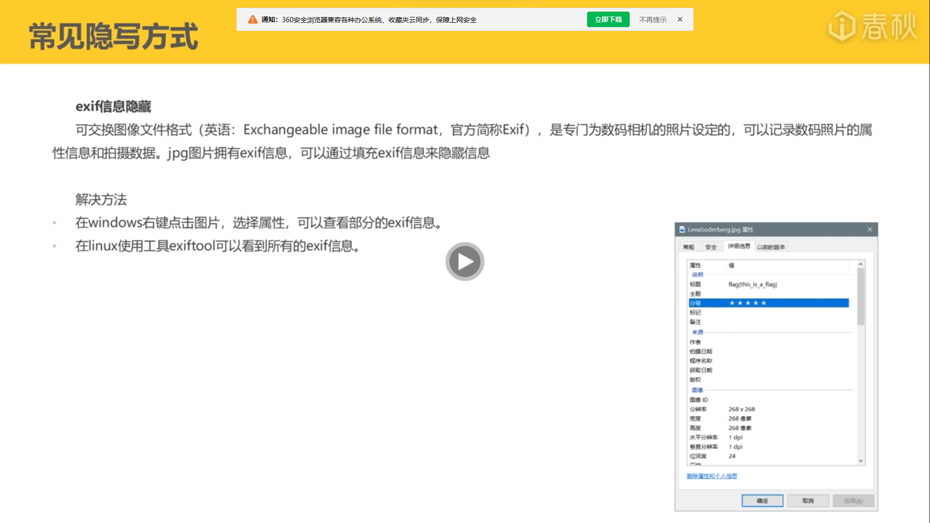Select the 标题 flag value field
The image size is (930, 523).
click(752, 284)
